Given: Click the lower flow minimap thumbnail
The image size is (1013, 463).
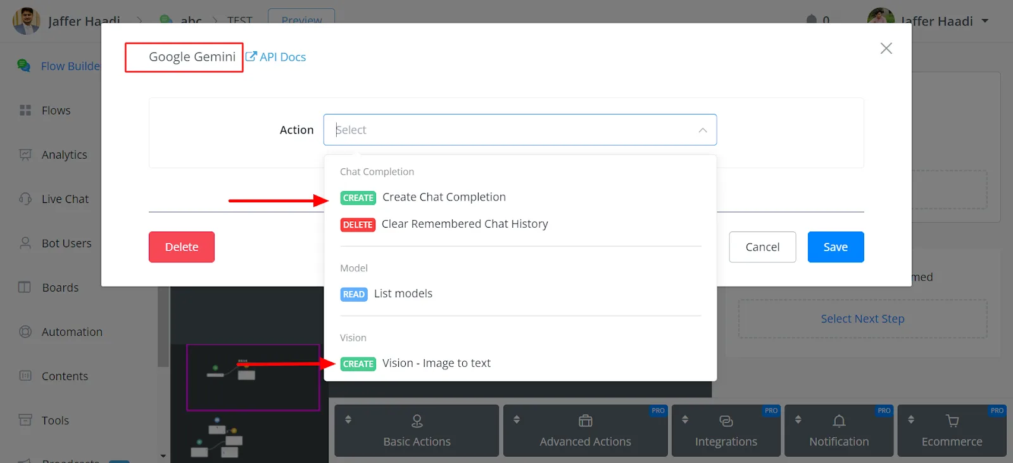Looking at the screenshot, I should pyautogui.click(x=218, y=438).
